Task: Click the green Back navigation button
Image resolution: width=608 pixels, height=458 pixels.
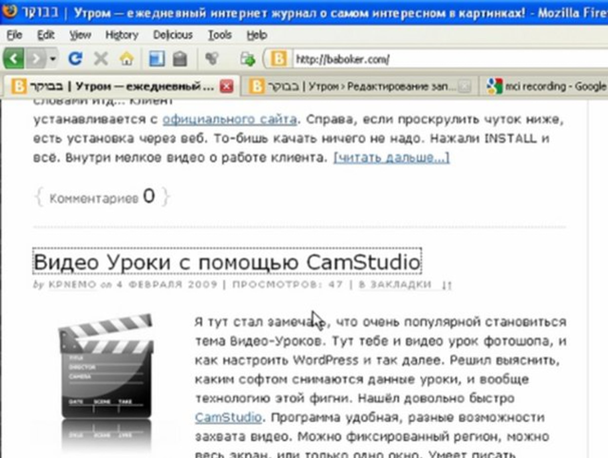Action: click(13, 58)
